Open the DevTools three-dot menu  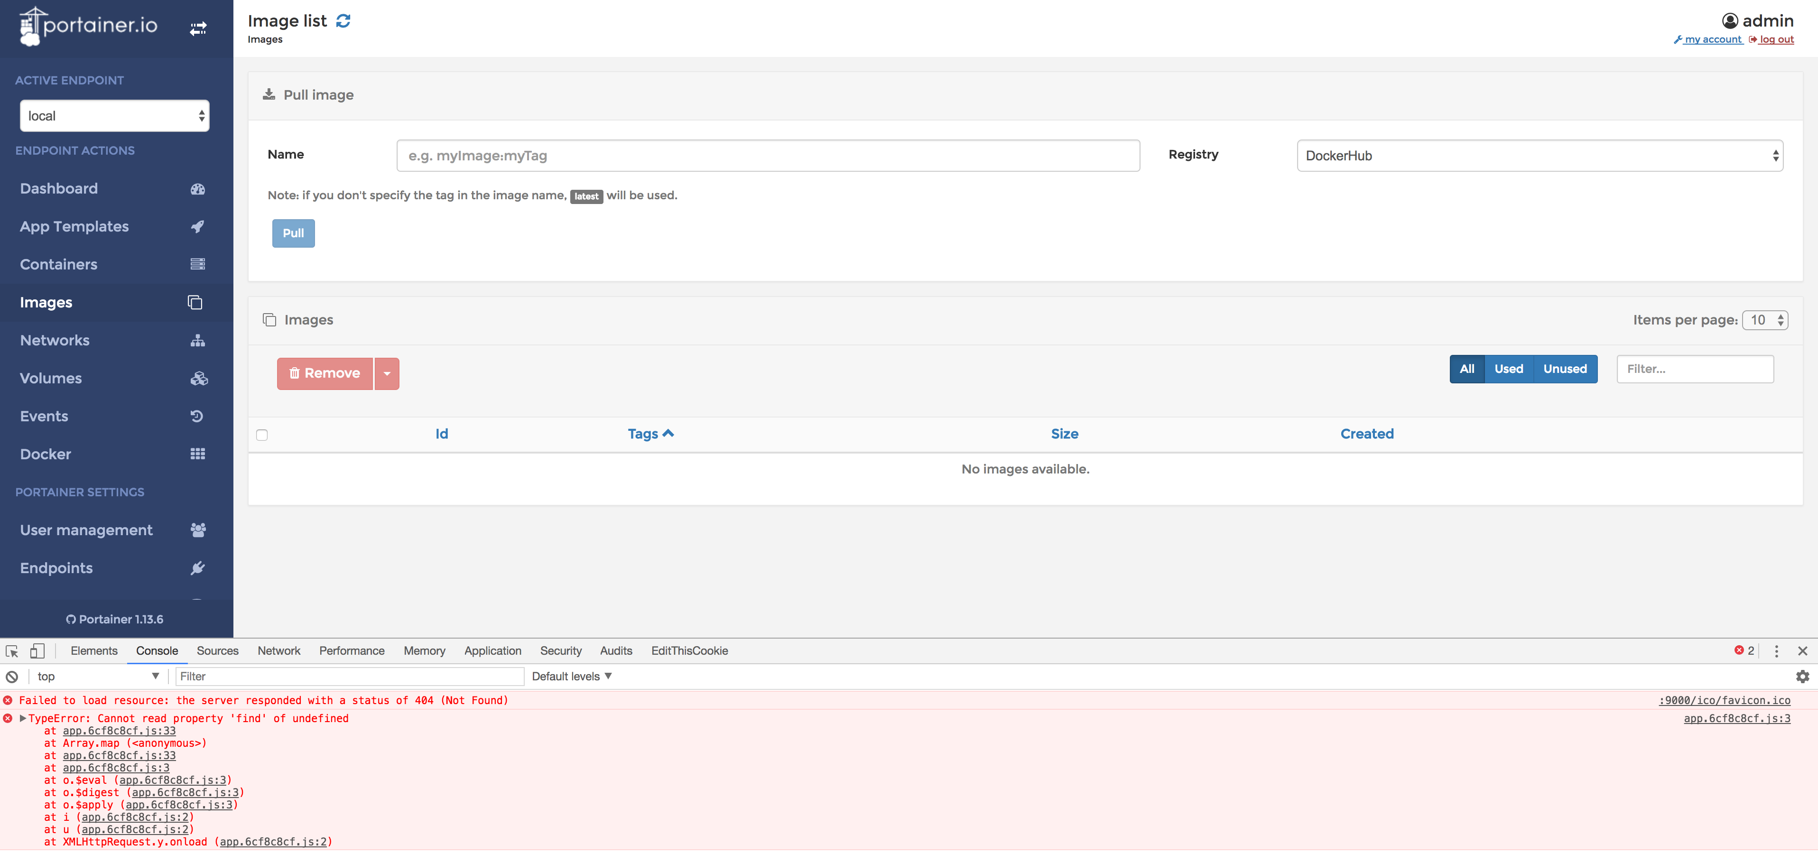[x=1776, y=651]
